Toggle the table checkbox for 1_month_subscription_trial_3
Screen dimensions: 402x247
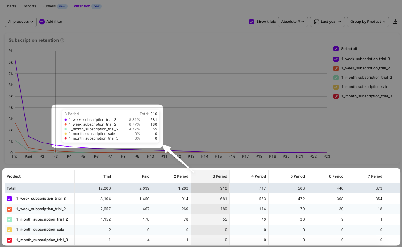coord(9,240)
